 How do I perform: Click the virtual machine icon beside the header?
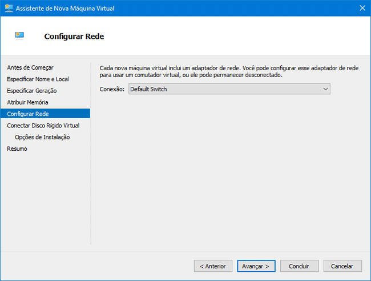tap(21, 36)
